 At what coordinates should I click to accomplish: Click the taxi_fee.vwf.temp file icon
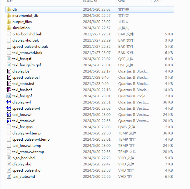pos(9,146)
